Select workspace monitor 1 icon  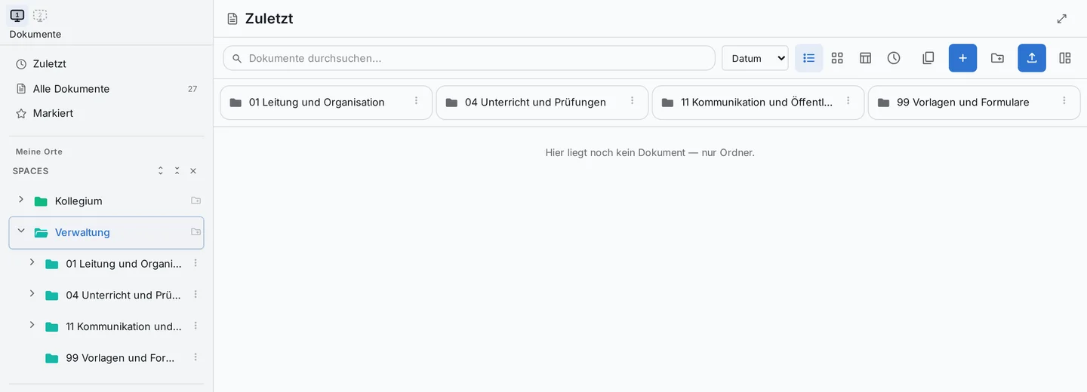[17, 15]
